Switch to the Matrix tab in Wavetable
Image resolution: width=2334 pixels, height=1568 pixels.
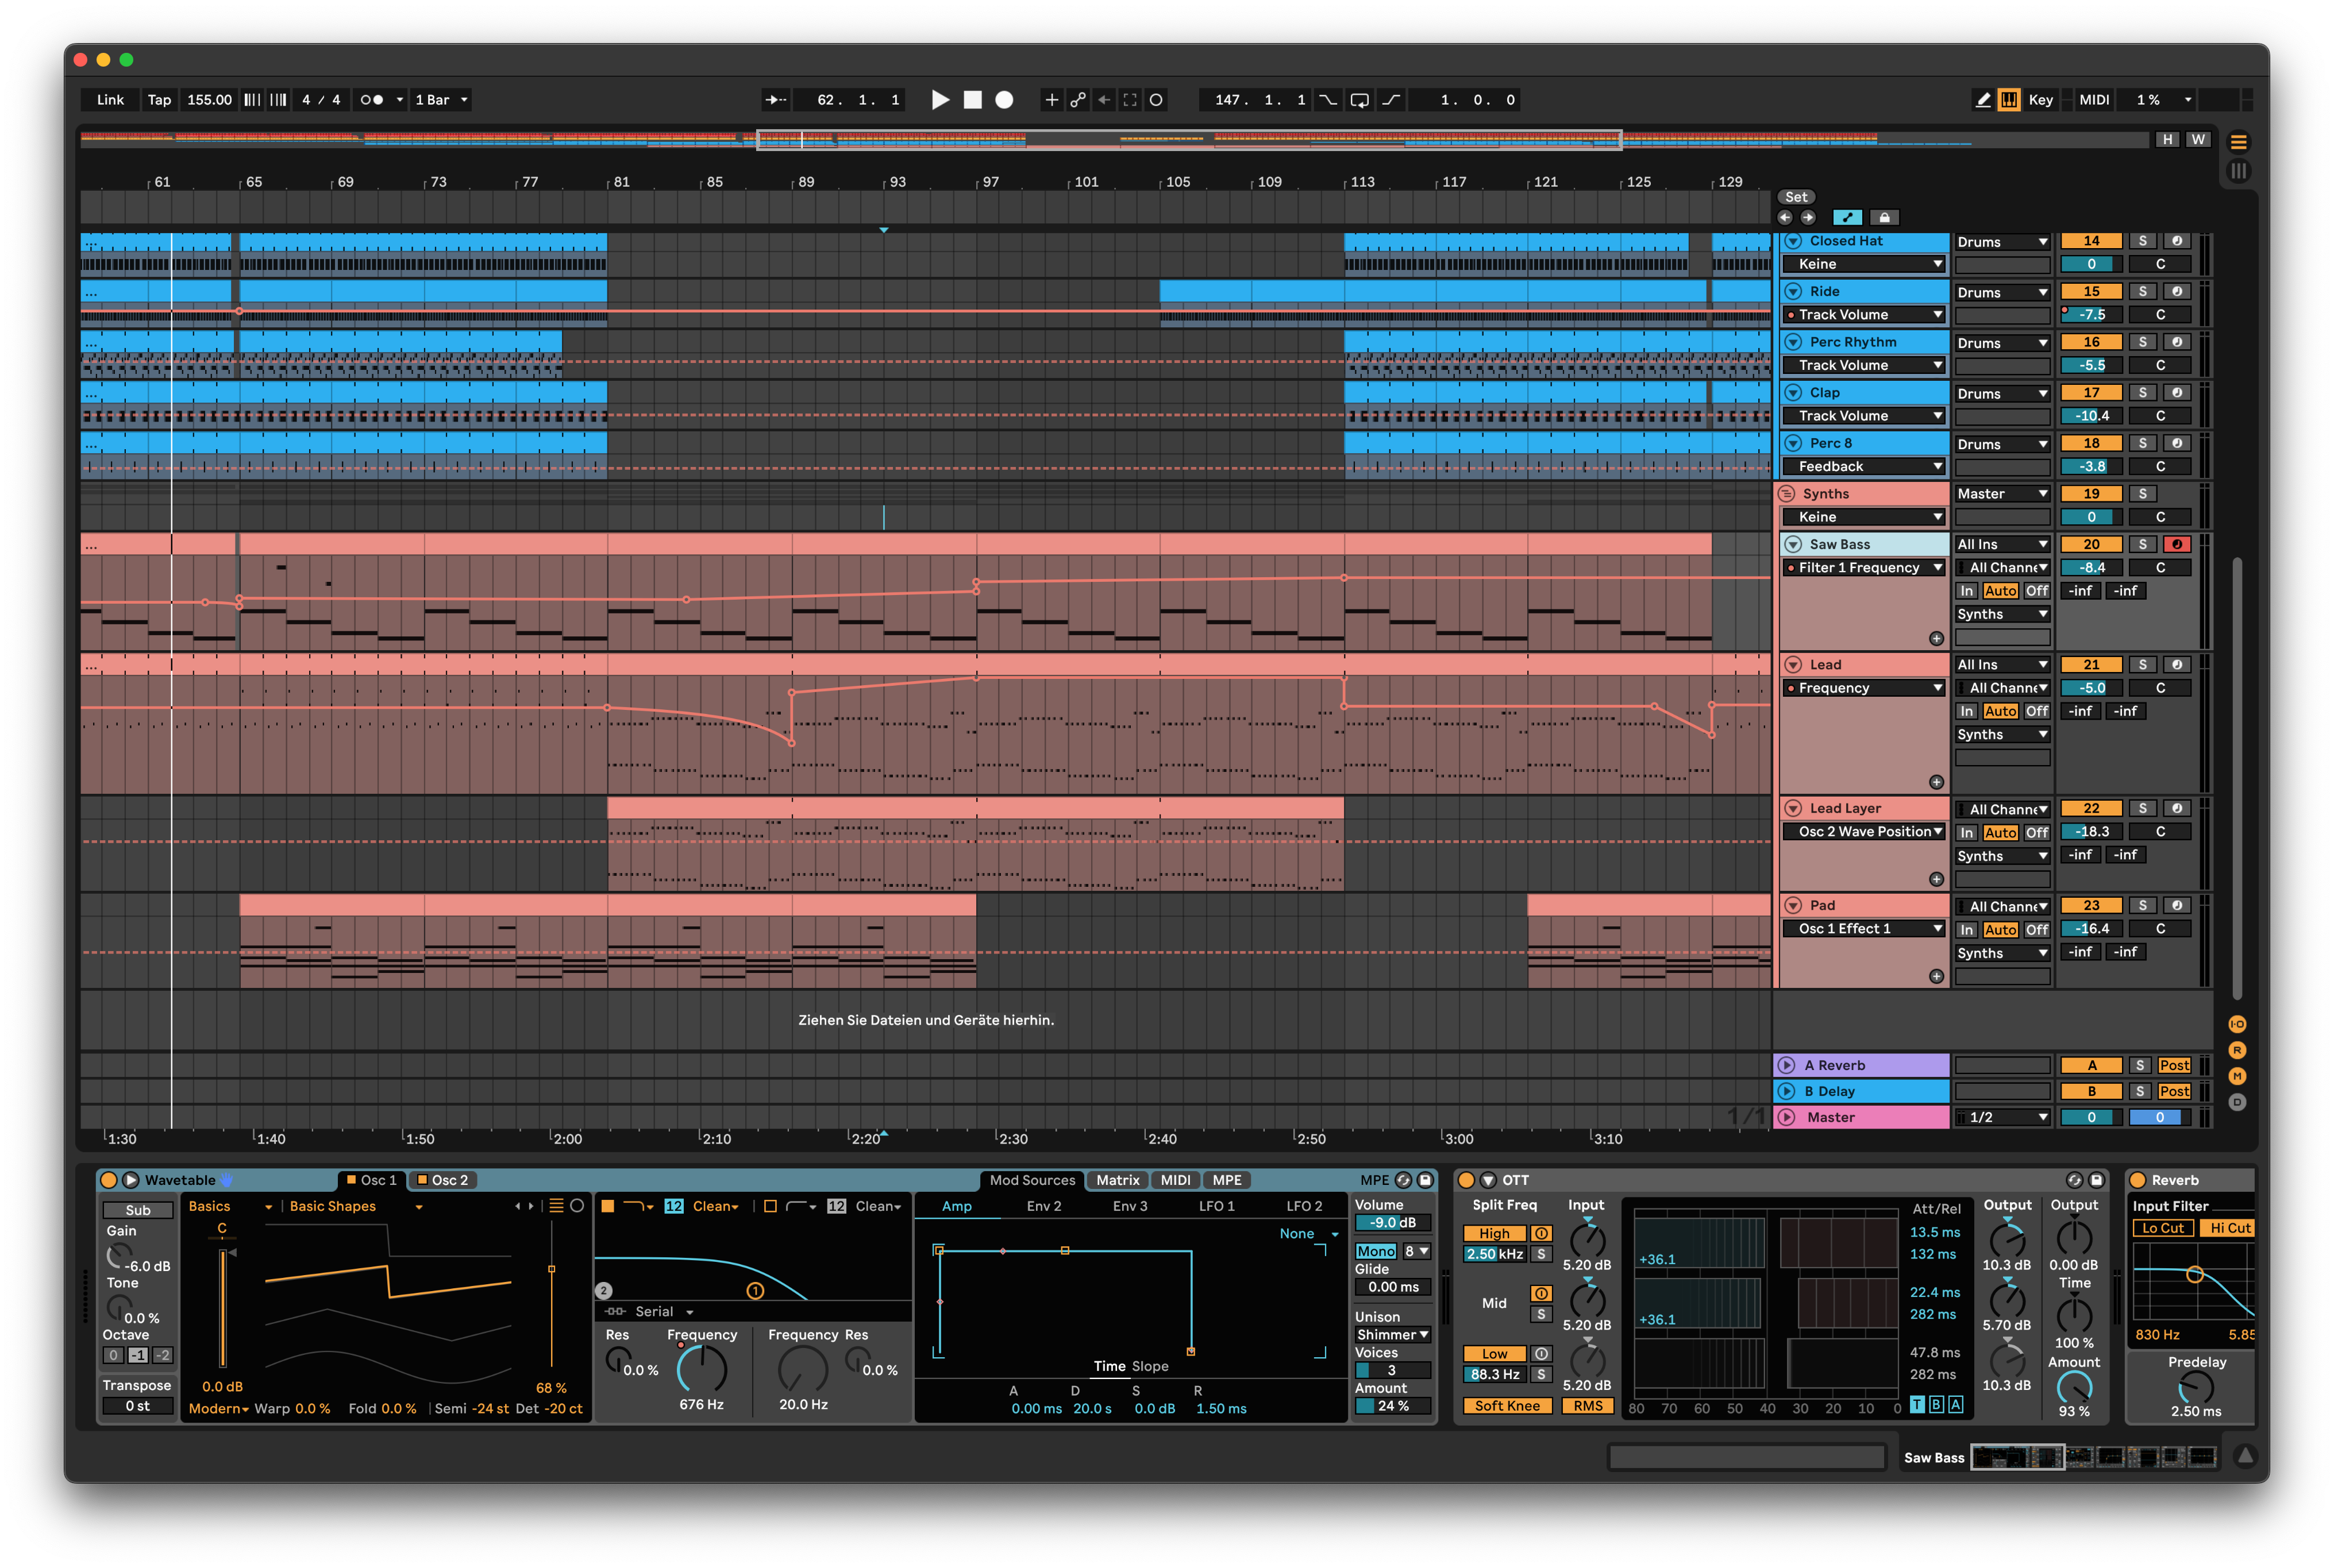(x=1118, y=1180)
